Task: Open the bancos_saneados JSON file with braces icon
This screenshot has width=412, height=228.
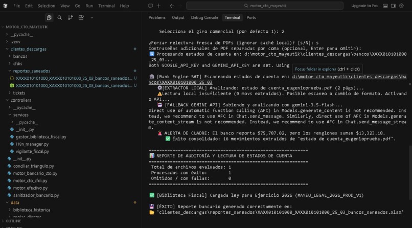Action: [x=74, y=78]
